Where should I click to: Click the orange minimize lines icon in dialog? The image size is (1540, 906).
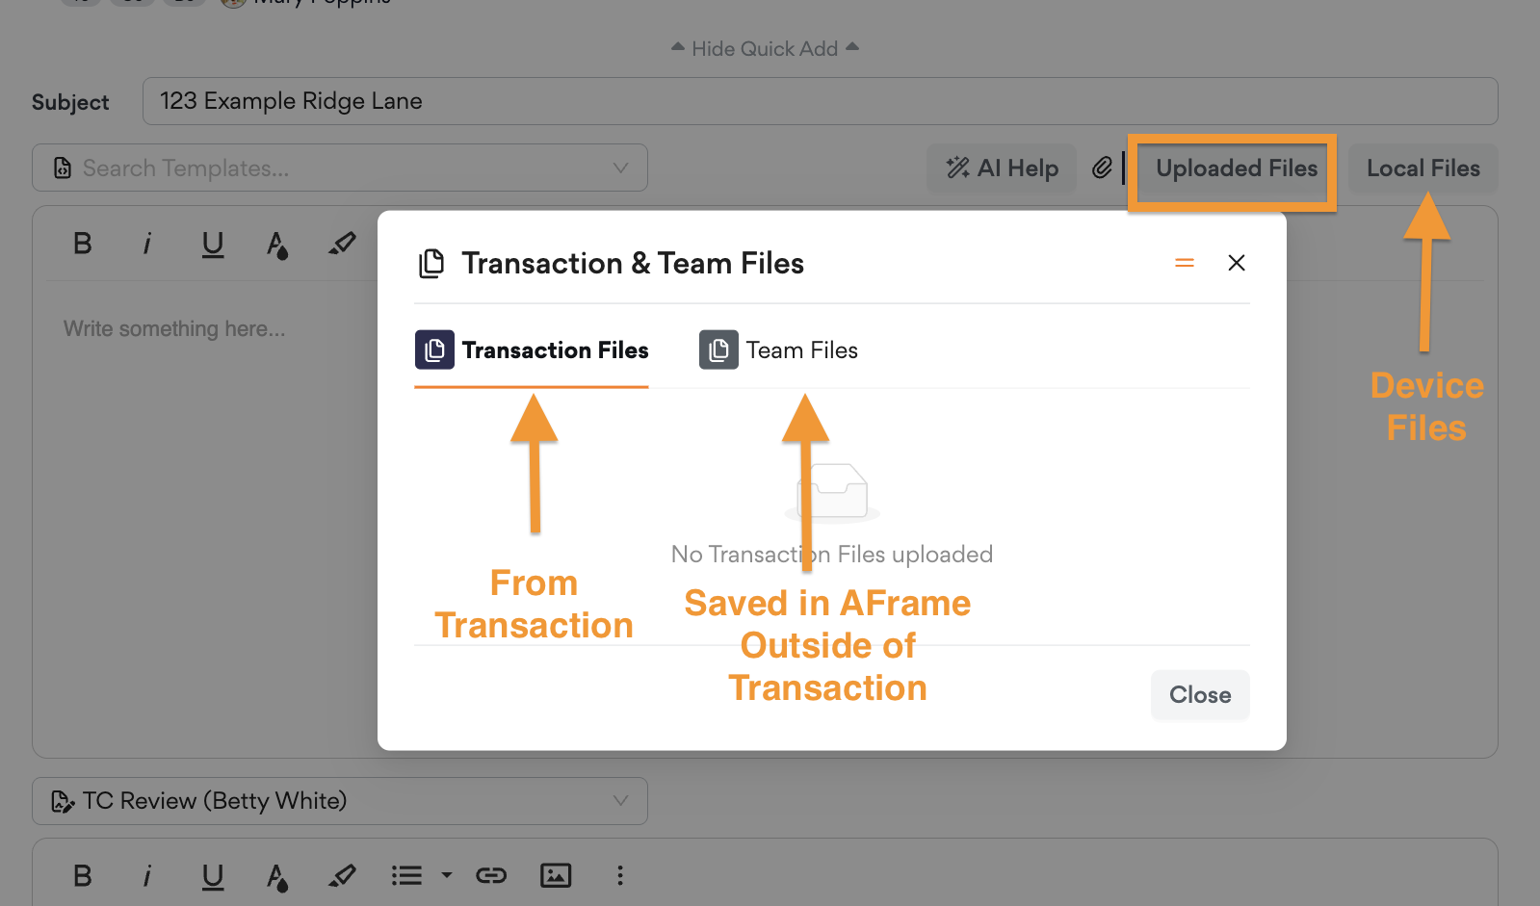click(1185, 263)
